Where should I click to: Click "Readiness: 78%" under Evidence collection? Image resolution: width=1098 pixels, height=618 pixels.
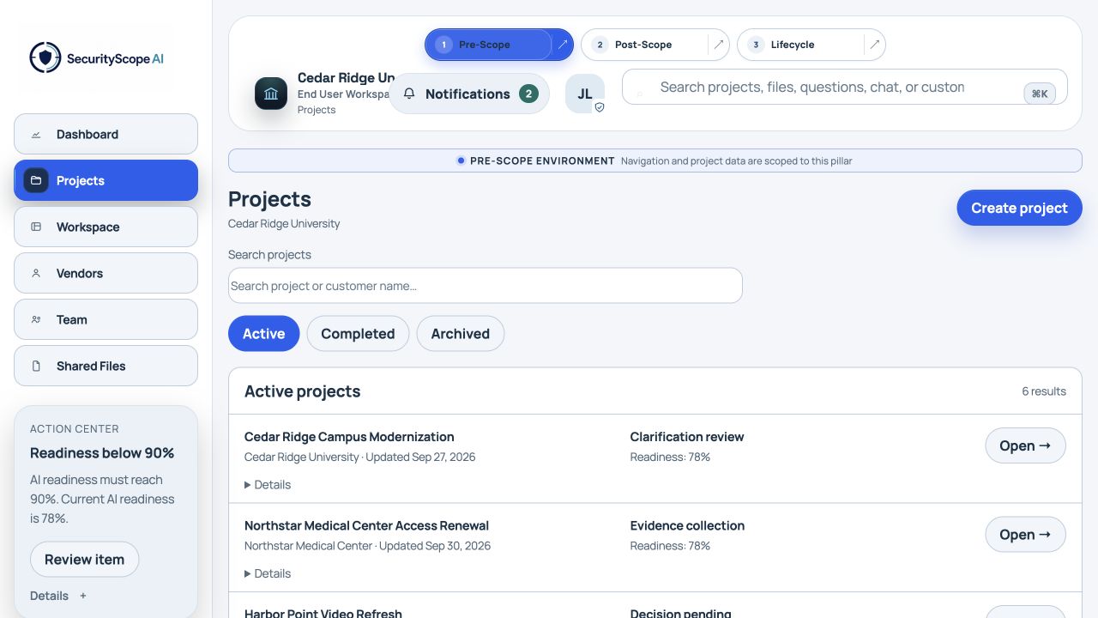tap(670, 546)
